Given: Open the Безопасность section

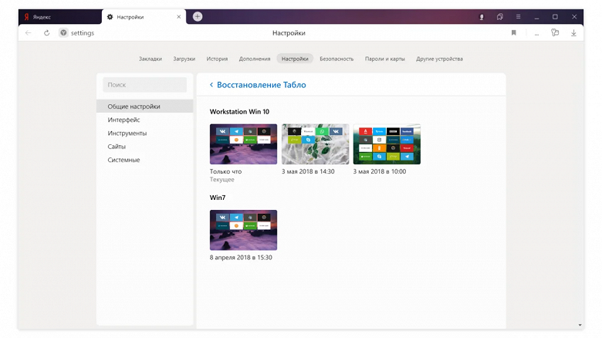Looking at the screenshot, I should 337,59.
